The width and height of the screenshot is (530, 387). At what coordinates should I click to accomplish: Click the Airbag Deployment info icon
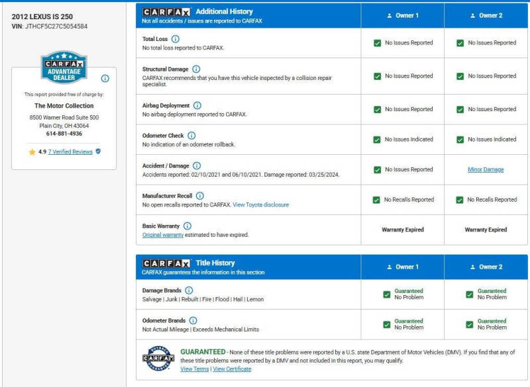click(197, 105)
